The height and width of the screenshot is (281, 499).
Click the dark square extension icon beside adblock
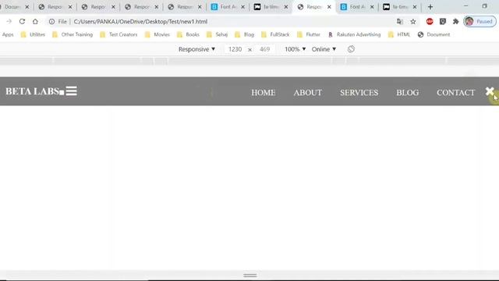(443, 21)
